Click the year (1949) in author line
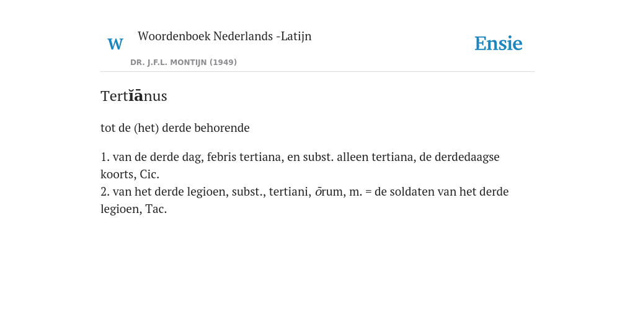 point(223,63)
